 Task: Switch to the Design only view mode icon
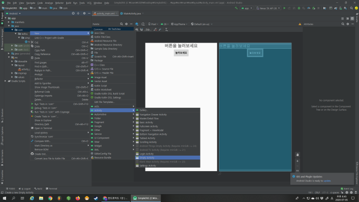[x=352, y=19]
